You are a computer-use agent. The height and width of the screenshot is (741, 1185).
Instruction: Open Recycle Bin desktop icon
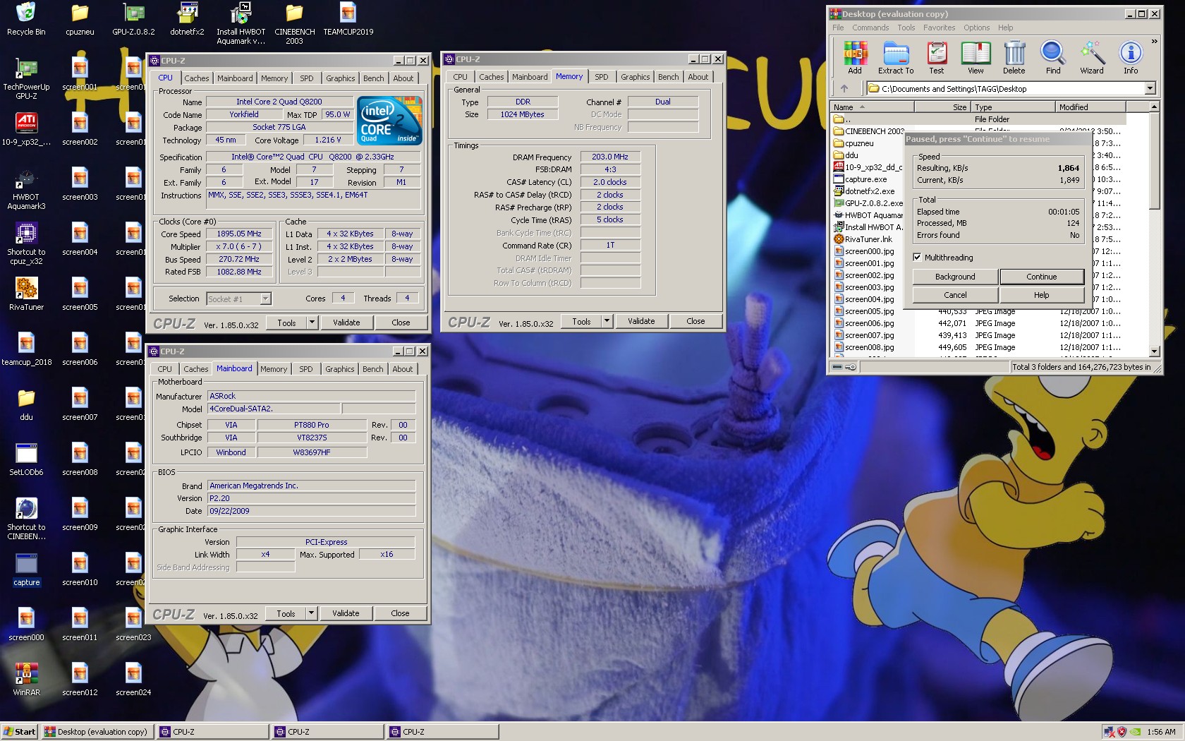tap(26, 19)
